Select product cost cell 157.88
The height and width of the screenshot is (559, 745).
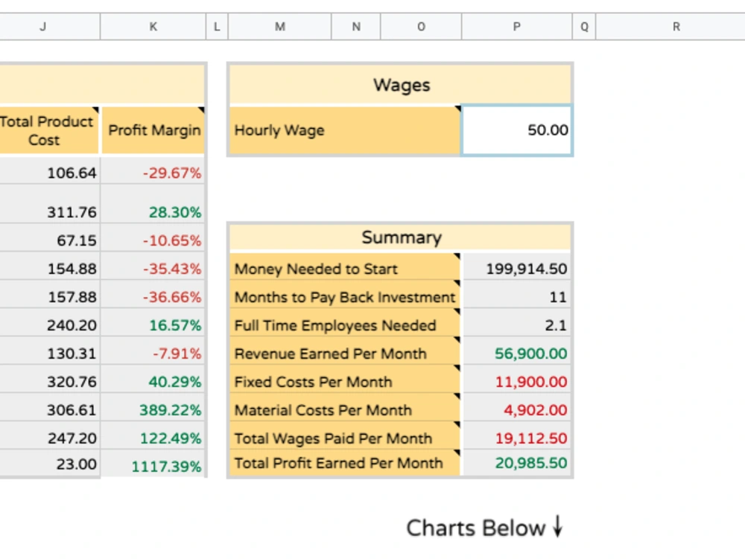click(x=49, y=295)
